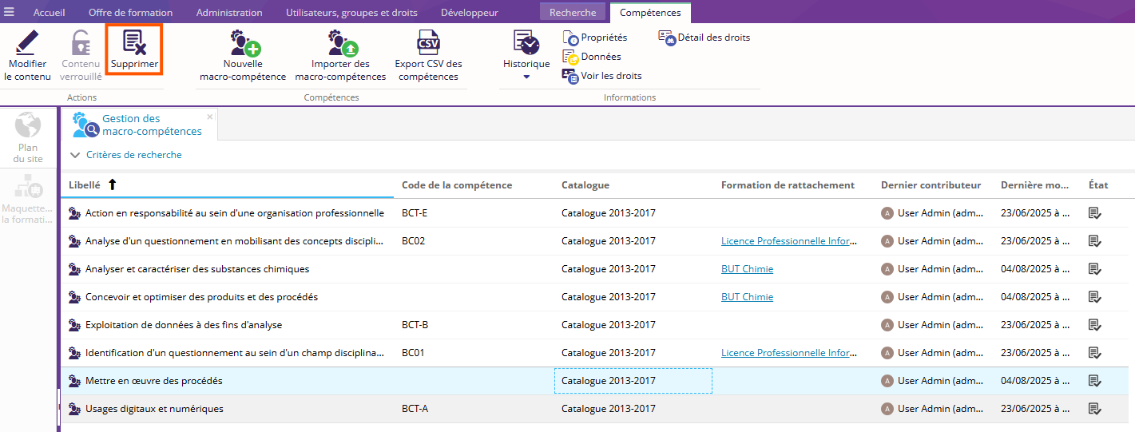The height and width of the screenshot is (432, 1135).
Task: Open the Administration ribbon tab
Action: (229, 13)
